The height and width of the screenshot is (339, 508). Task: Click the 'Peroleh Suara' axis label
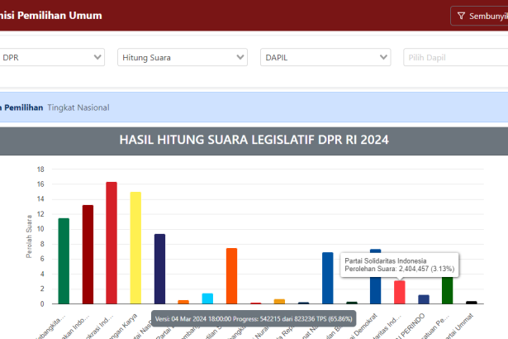[x=29, y=236]
